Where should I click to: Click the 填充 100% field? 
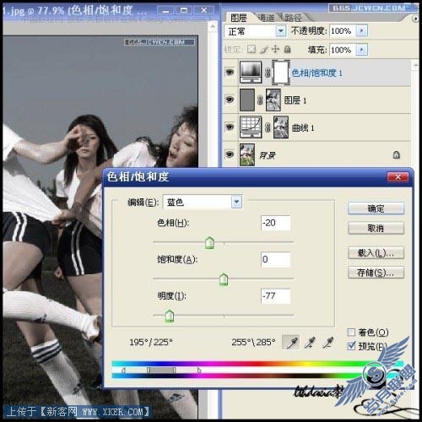(x=343, y=50)
